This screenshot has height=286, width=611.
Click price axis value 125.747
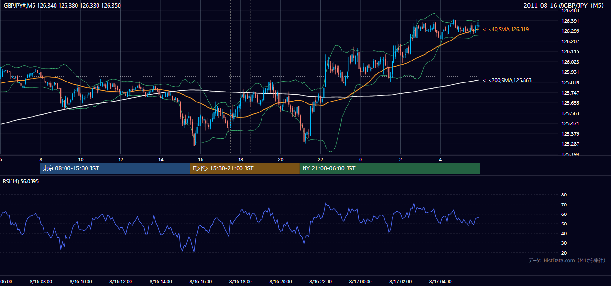point(570,93)
